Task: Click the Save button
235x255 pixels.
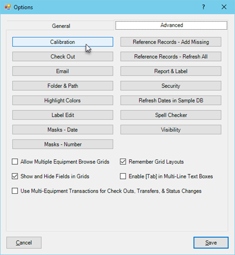Action: coord(211,242)
